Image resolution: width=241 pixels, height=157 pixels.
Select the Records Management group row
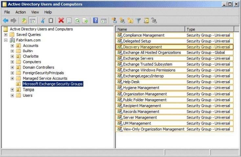(174, 111)
